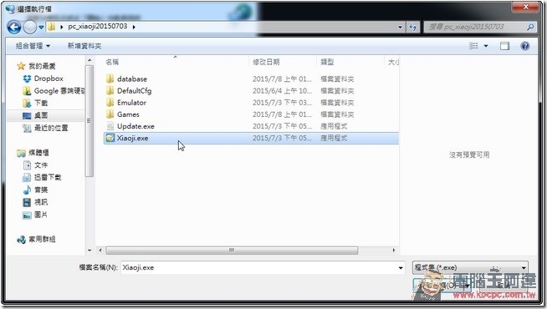This screenshot has width=547, height=309.
Task: Select the Update.exe file icon
Action: coord(110,126)
